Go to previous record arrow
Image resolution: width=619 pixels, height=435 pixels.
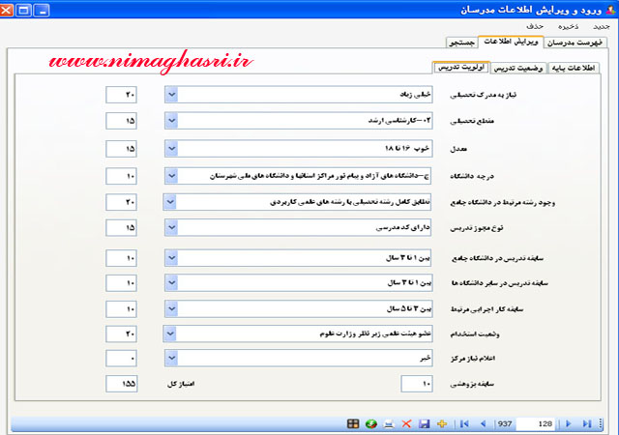coord(483,423)
